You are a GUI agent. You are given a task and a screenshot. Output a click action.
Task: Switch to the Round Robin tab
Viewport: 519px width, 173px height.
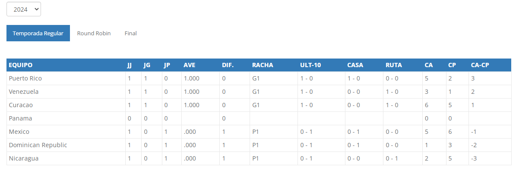click(x=94, y=33)
